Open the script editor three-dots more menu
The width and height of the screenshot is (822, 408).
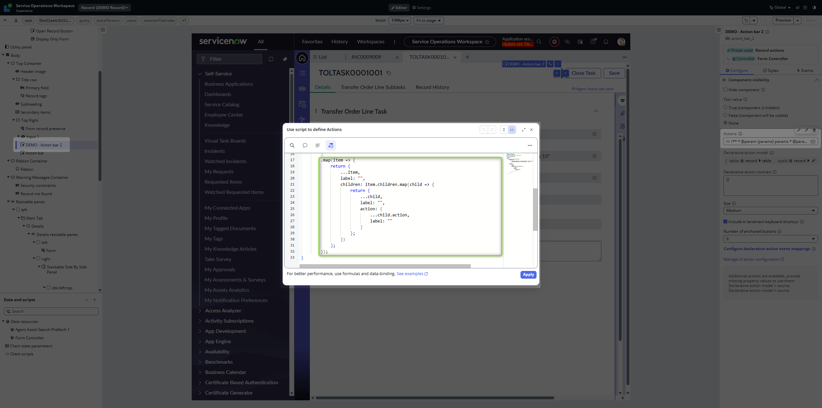[529, 145]
